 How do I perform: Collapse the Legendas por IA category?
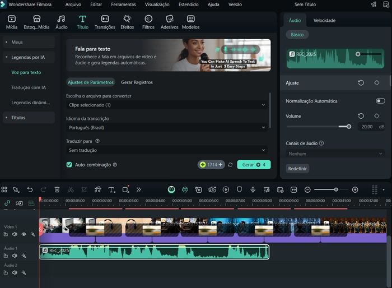pos(29,57)
